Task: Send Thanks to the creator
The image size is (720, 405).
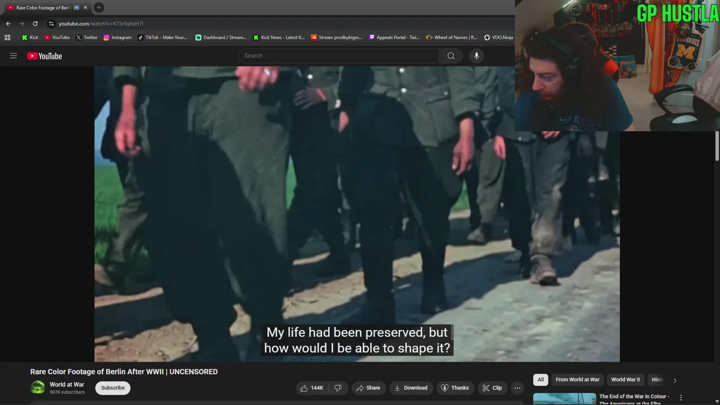Action: (454, 388)
